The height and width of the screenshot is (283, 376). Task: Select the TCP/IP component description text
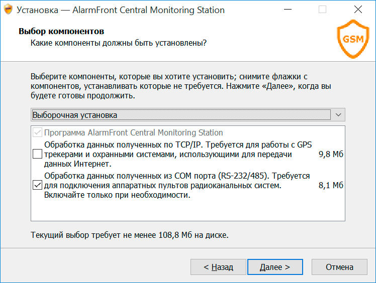pos(178,154)
